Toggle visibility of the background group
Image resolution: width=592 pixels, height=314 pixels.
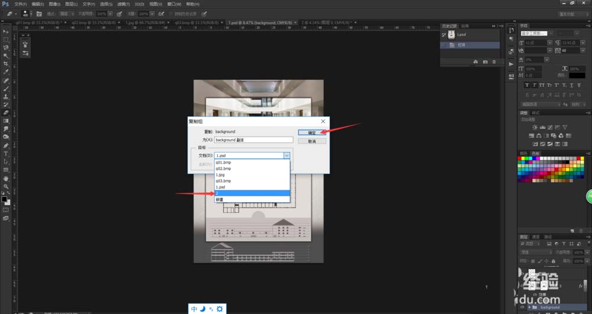click(x=522, y=307)
